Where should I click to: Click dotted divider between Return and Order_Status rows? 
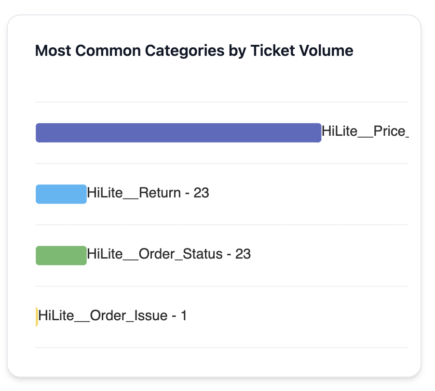221,225
